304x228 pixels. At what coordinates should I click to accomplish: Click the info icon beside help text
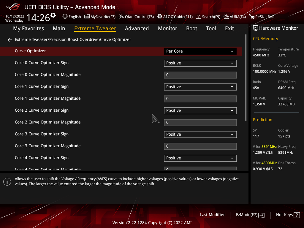click(x=7, y=182)
